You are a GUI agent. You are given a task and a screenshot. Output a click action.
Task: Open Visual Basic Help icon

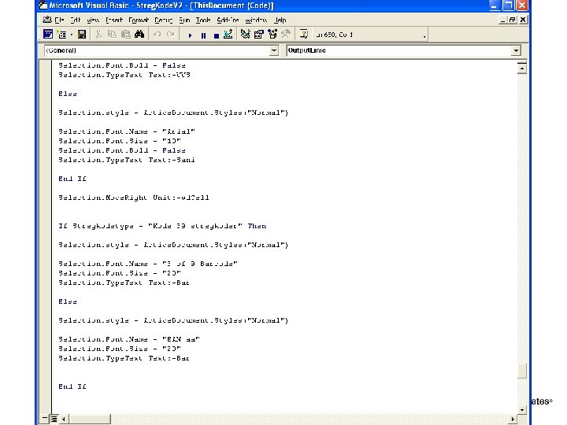click(303, 35)
